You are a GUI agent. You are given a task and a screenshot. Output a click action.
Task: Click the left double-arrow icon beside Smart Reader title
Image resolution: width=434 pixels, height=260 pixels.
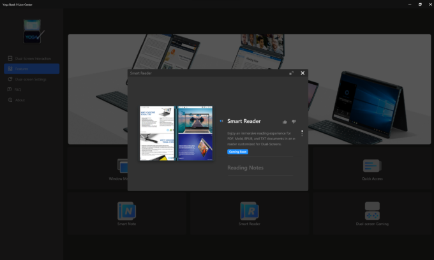point(221,121)
